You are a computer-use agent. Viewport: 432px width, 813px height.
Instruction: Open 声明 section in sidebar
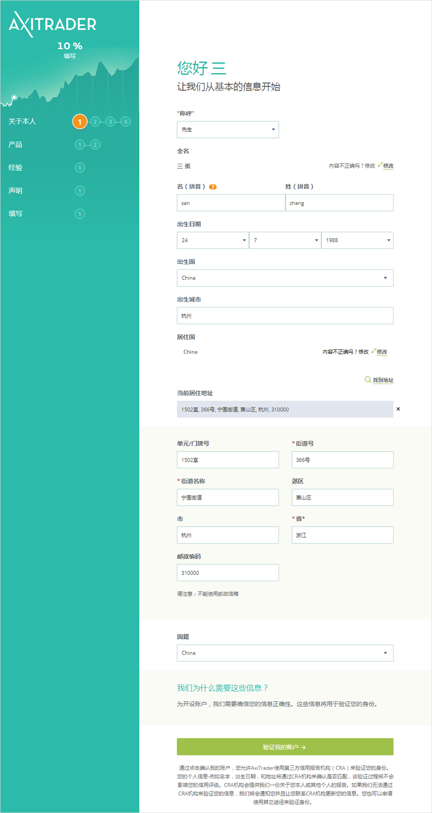click(16, 191)
